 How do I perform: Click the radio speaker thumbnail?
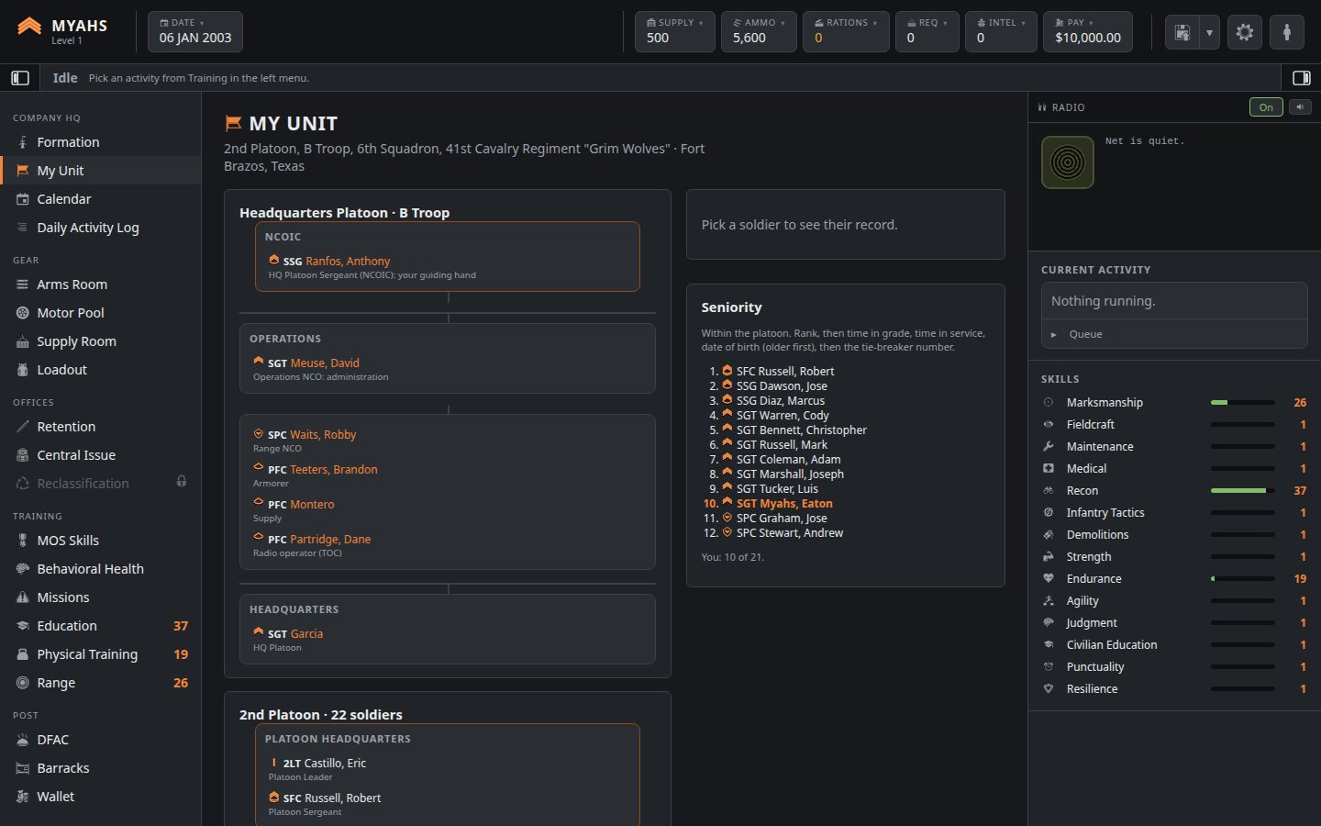coord(1068,162)
